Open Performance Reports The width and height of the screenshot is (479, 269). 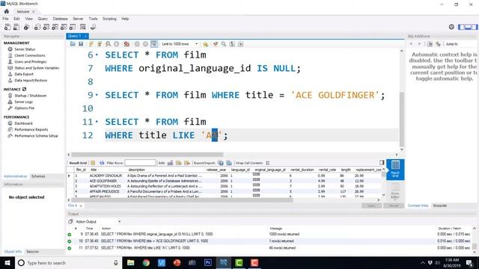[31, 129]
